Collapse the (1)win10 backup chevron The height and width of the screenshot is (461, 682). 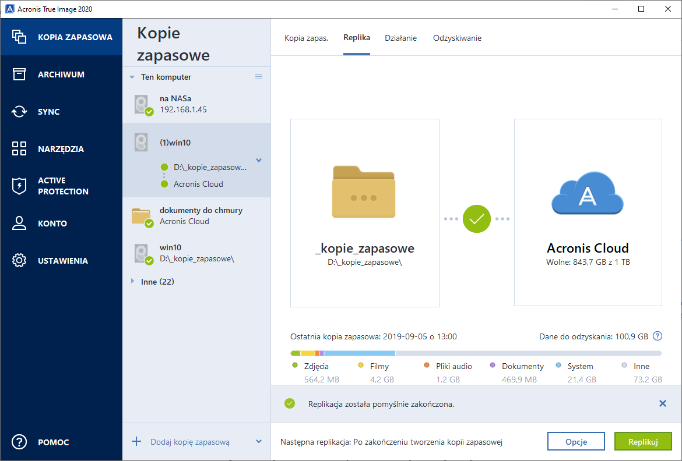coord(259,161)
